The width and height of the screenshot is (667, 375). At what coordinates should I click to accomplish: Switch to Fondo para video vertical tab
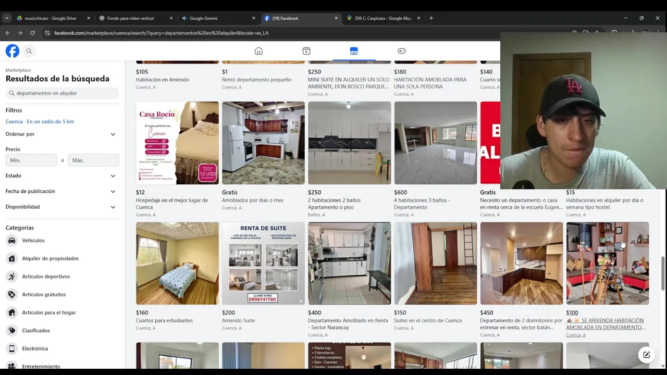pyautogui.click(x=136, y=18)
